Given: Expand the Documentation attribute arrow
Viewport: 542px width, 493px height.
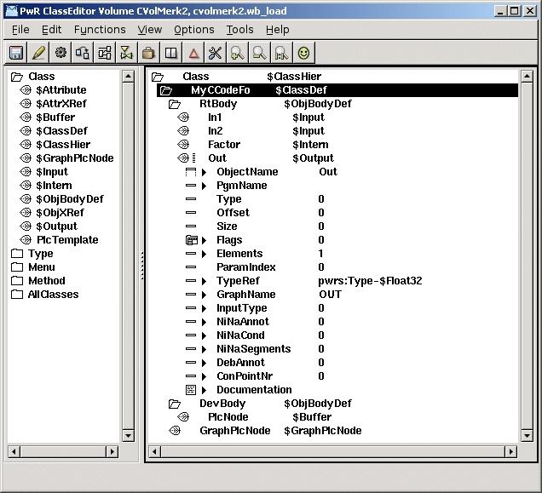Looking at the screenshot, I should tap(204, 390).
